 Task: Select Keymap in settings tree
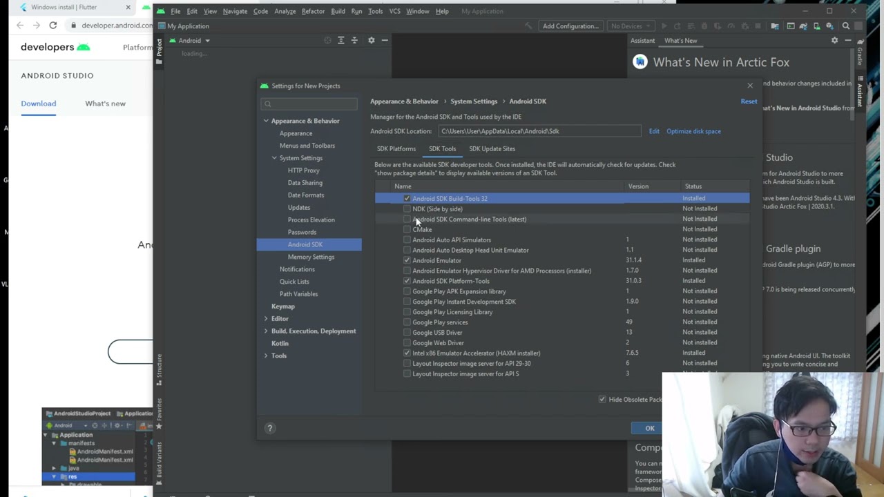pyautogui.click(x=282, y=306)
